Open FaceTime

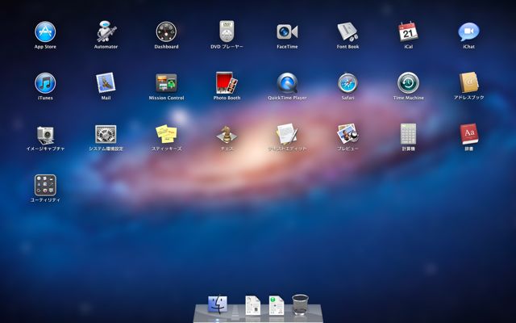pyautogui.click(x=287, y=32)
